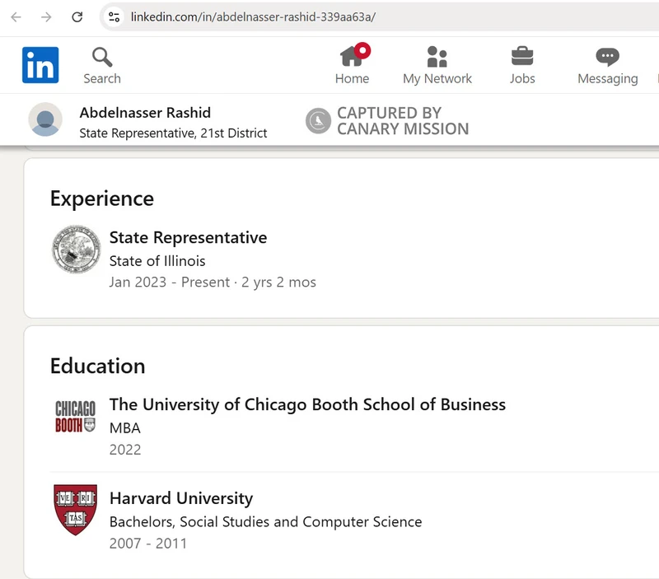Click the State of Illinois seal logo
Screen dimensions: 659x579
pos(76,250)
